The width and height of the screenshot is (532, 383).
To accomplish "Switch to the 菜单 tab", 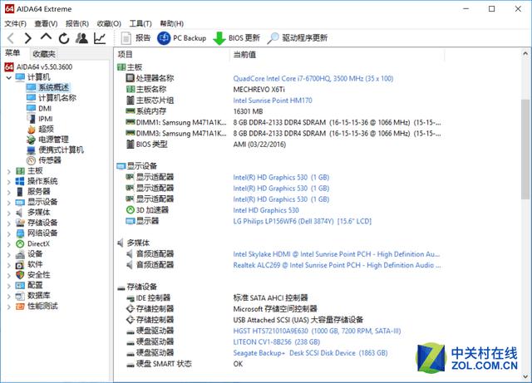I will click(12, 53).
